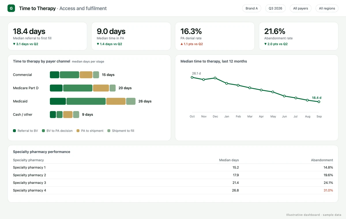The height and width of the screenshot is (219, 346).
Task: Click the Cash / other row label
Action: pos(23,114)
